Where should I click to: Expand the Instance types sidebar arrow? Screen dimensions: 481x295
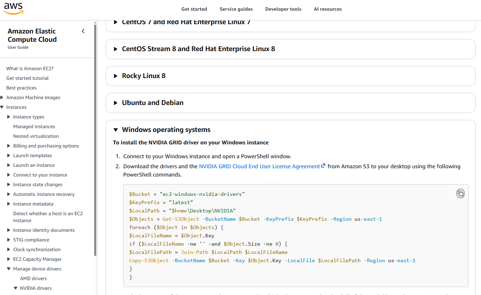(9, 117)
